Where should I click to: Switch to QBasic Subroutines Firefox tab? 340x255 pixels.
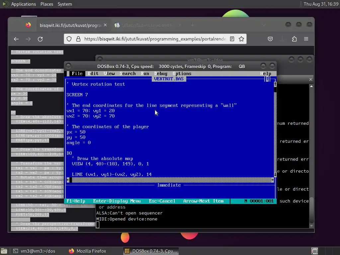point(147,25)
